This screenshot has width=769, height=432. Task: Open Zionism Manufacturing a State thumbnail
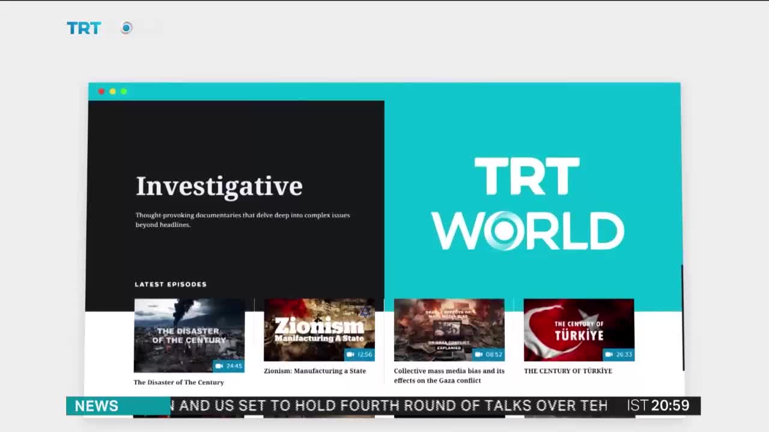tap(319, 330)
